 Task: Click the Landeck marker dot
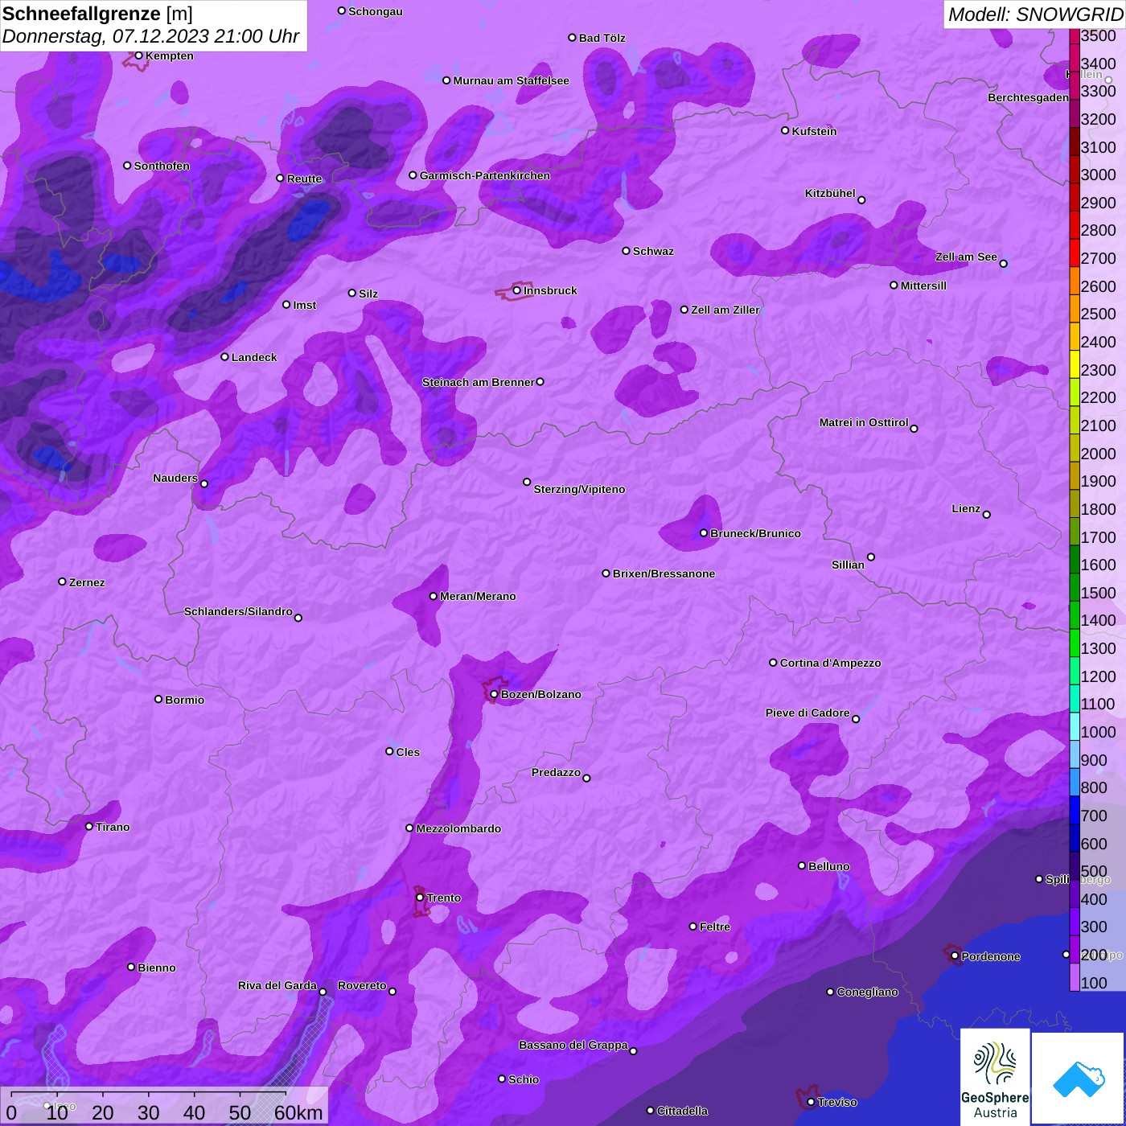(x=224, y=357)
